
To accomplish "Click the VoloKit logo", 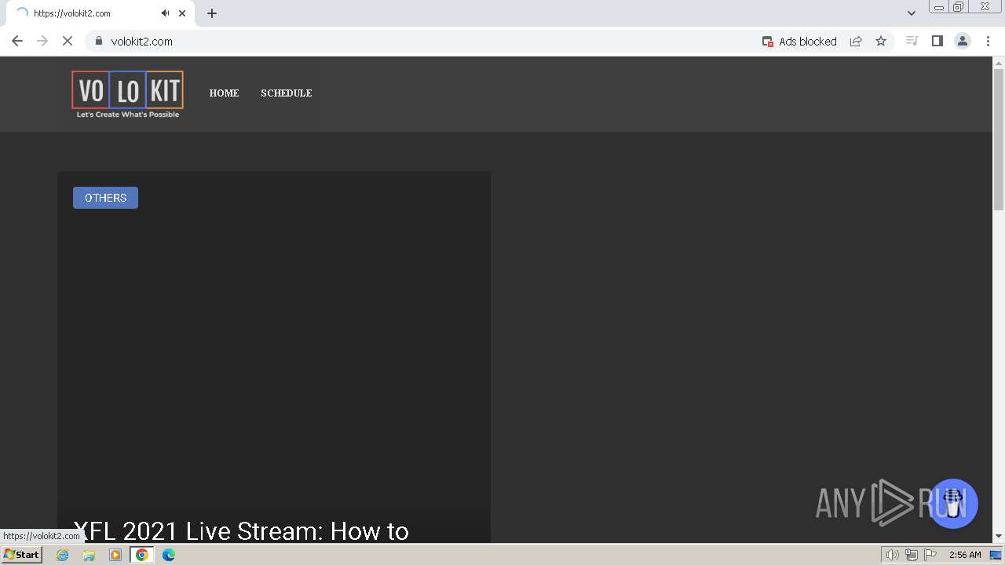I will [x=128, y=94].
